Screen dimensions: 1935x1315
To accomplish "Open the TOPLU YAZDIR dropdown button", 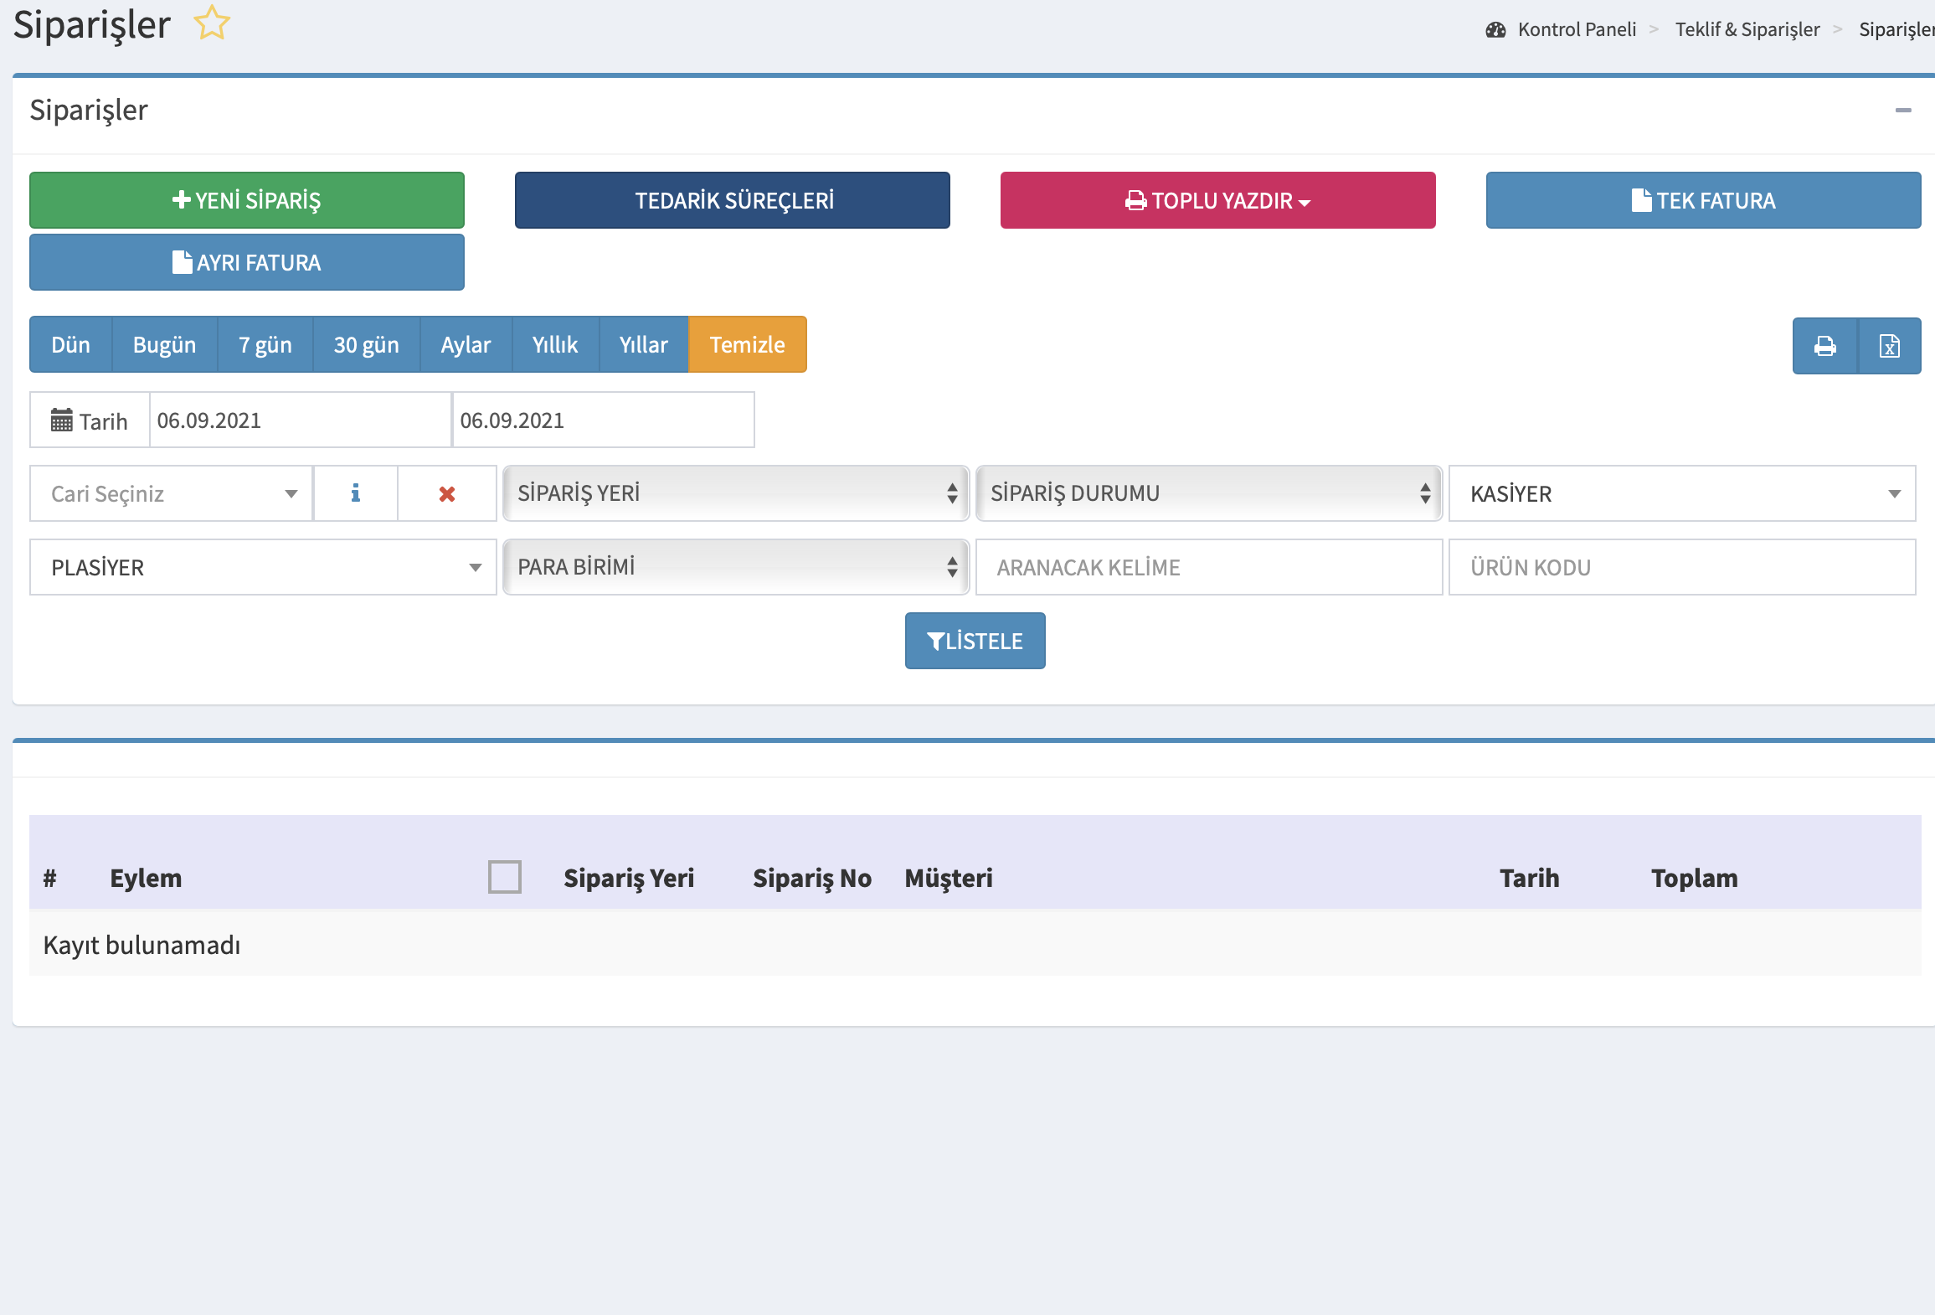I will coord(1217,201).
